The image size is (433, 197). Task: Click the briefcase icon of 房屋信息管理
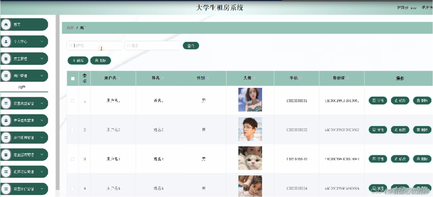point(6,120)
